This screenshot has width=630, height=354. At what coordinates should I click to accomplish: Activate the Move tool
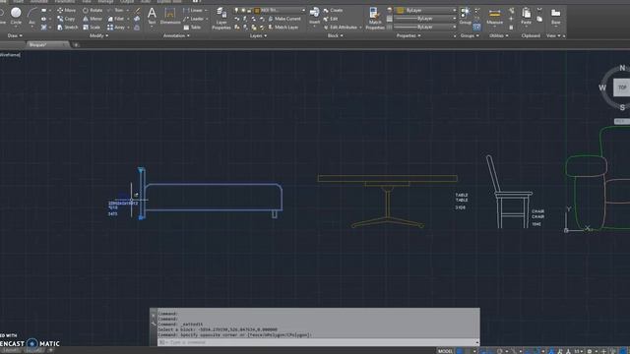click(x=66, y=11)
